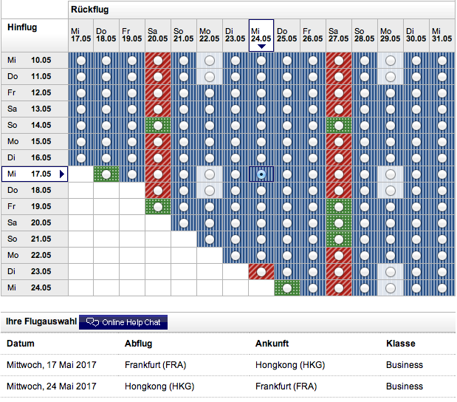Select light cell: outbound 11.05, return 22.05
Image resolution: width=457 pixels, height=402 pixels.
click(210, 76)
